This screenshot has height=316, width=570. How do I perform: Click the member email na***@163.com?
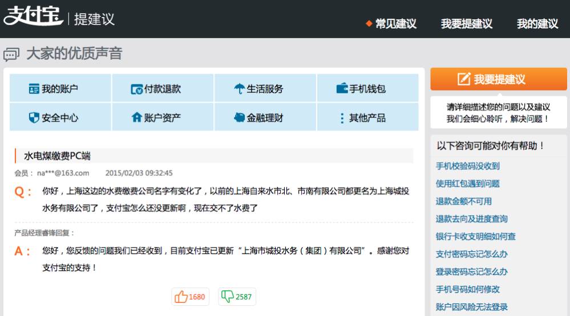click(x=63, y=173)
